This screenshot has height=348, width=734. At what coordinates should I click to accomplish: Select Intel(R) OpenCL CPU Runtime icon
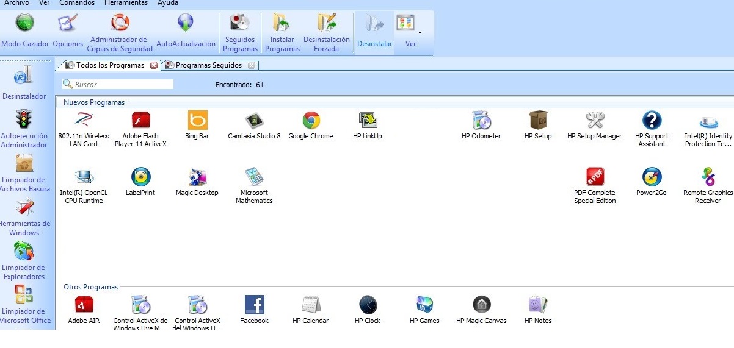[84, 186]
